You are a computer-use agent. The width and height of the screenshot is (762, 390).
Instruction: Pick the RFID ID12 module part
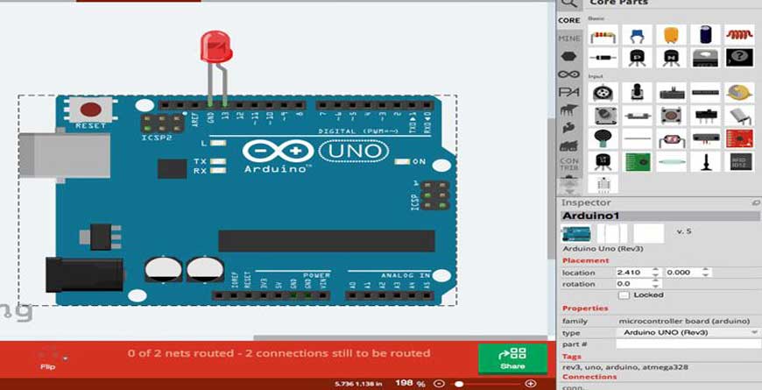739,161
